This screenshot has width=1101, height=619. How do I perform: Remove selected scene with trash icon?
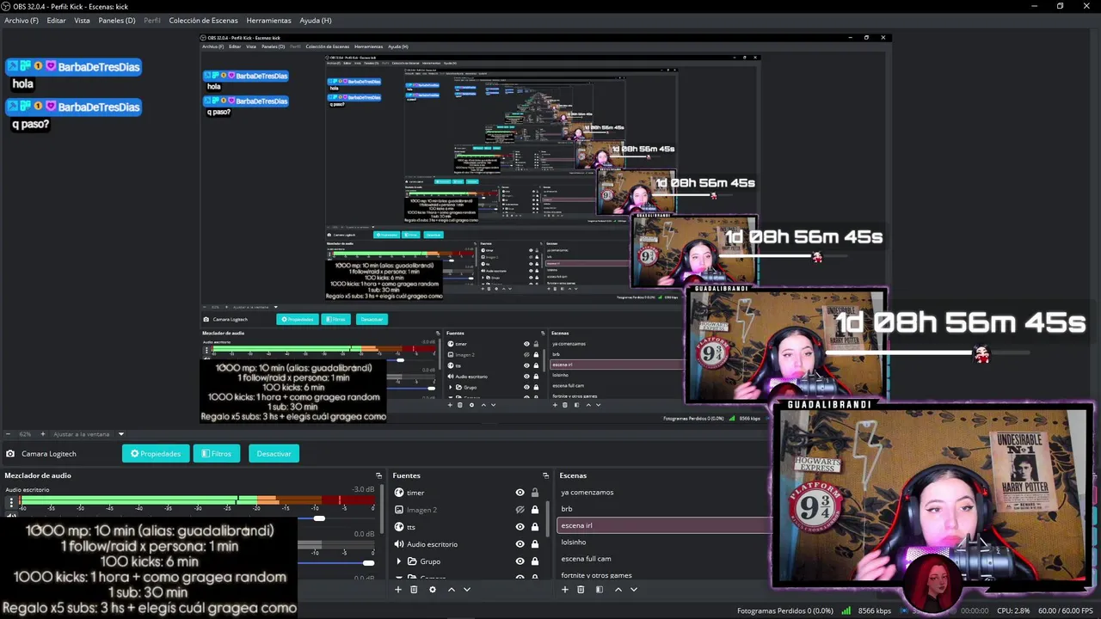point(581,590)
